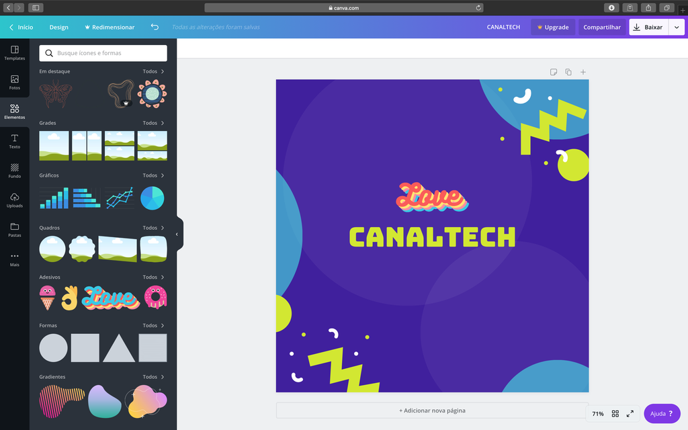Image resolution: width=688 pixels, height=430 pixels.
Task: Select the scalloped badge frame
Action: pos(82,249)
